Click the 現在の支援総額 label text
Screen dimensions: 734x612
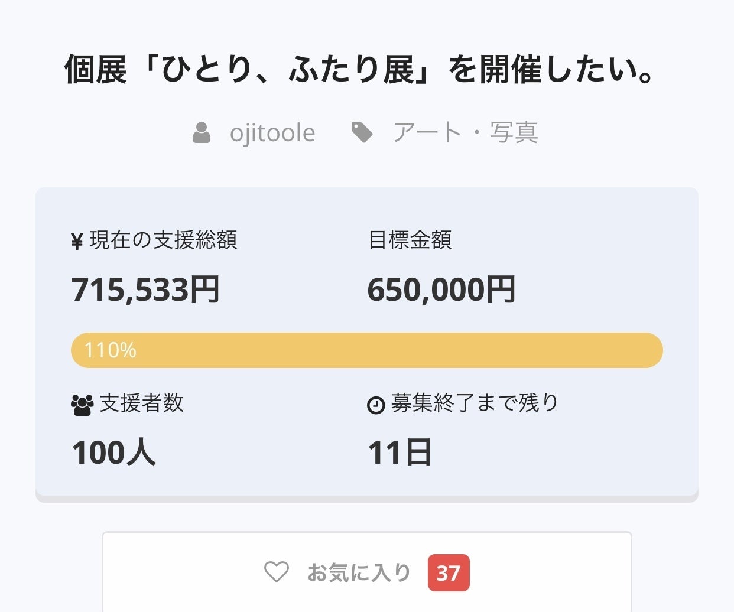[163, 240]
